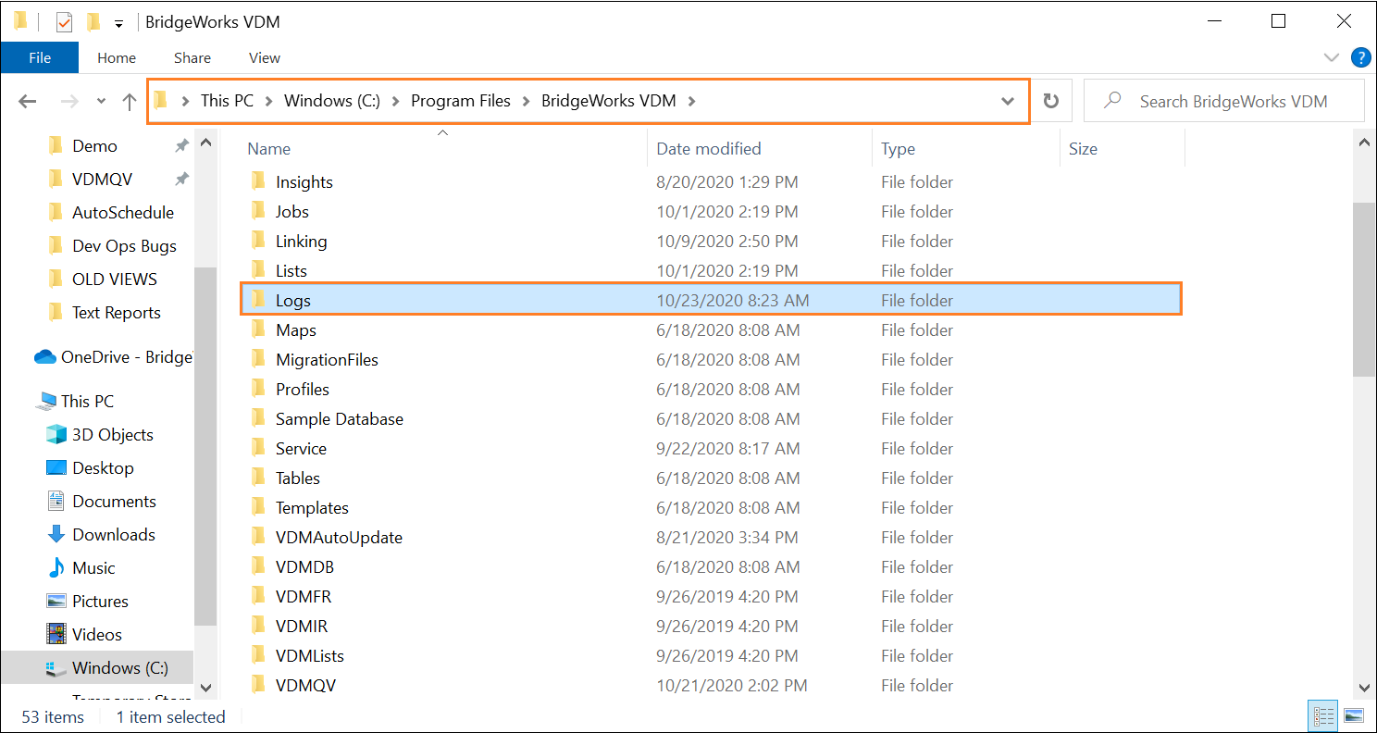Viewport: 1377px width, 733px height.
Task: Expand chevron after Program Files breadcrumb
Action: coord(526,101)
